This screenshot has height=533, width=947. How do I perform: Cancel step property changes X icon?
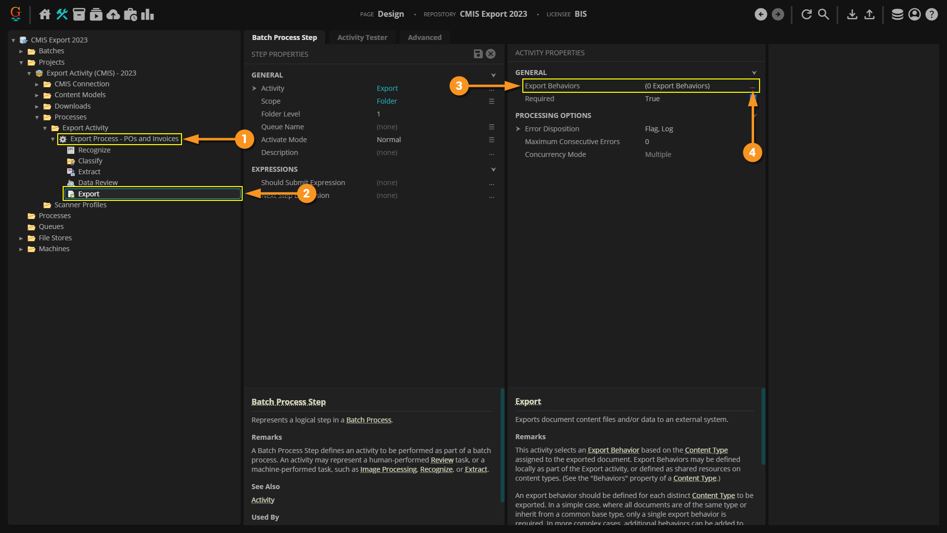click(x=491, y=54)
